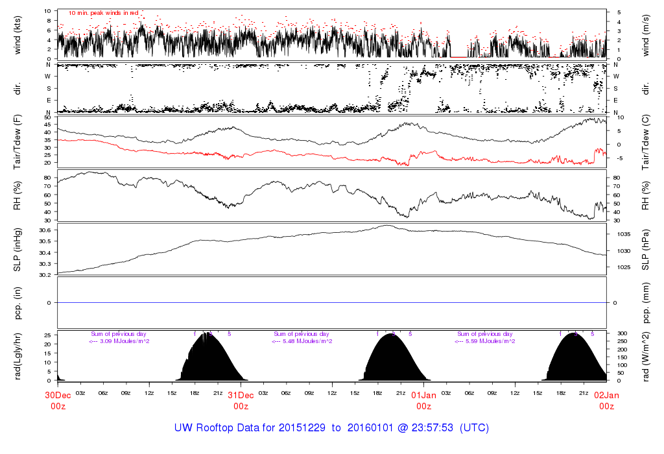This screenshot has height=454, width=664.
Task: Select the 01Jan 00z date marker
Action: point(423,400)
